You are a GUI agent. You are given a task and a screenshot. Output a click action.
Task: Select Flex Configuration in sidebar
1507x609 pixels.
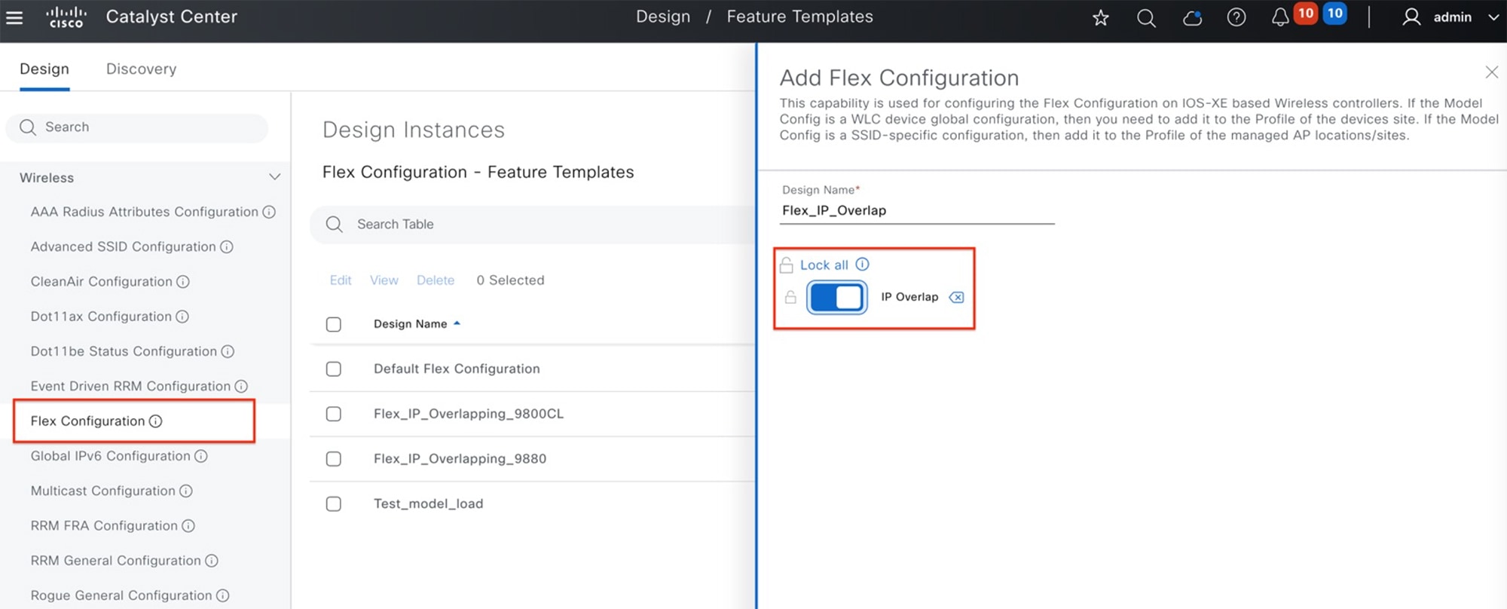point(87,421)
